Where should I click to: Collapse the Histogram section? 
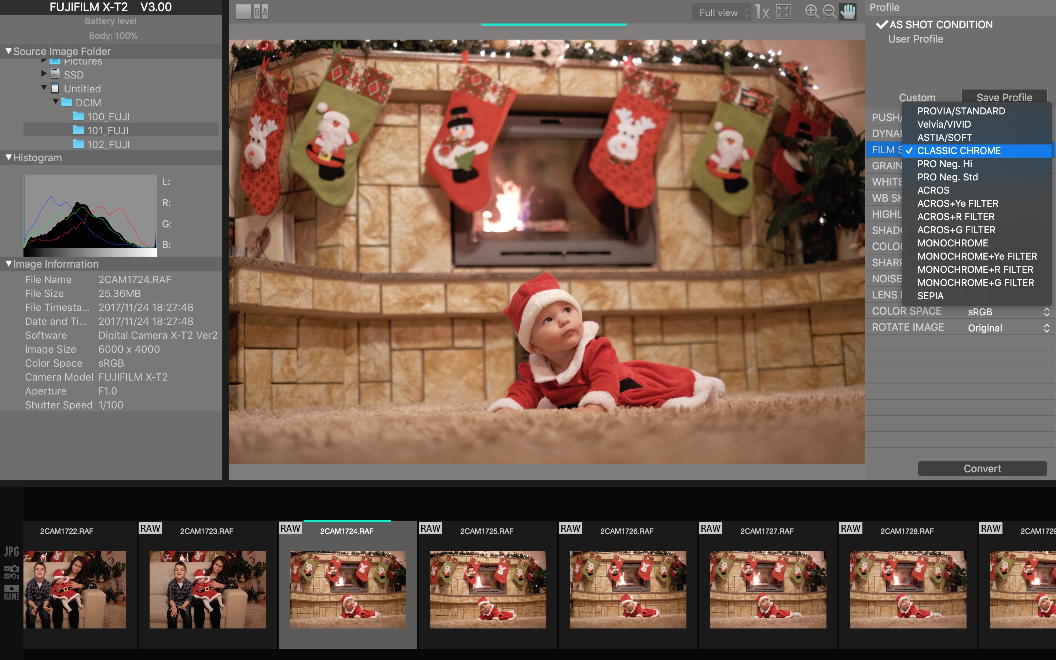click(x=8, y=158)
